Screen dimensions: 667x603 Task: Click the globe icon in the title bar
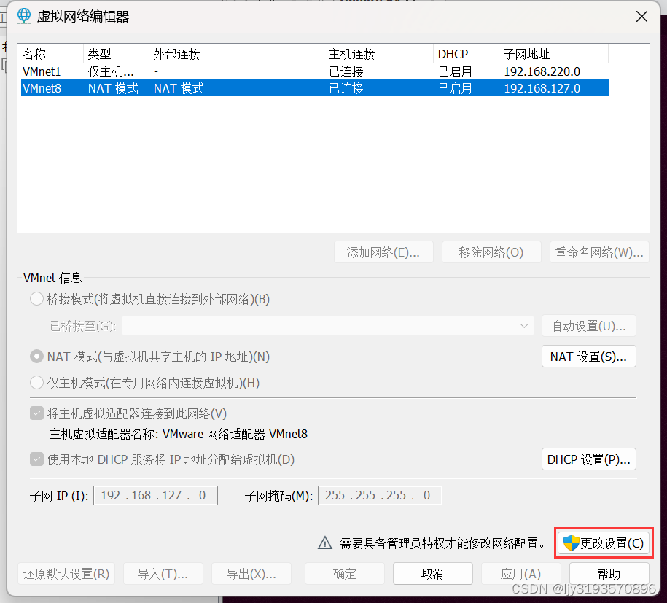tap(24, 16)
